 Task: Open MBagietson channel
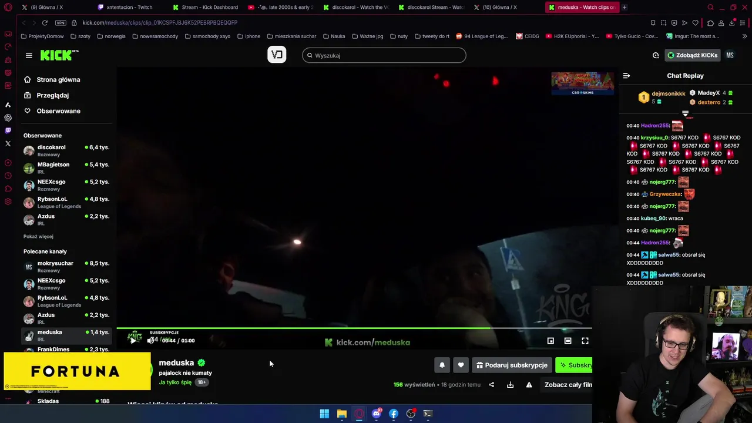pos(66,167)
